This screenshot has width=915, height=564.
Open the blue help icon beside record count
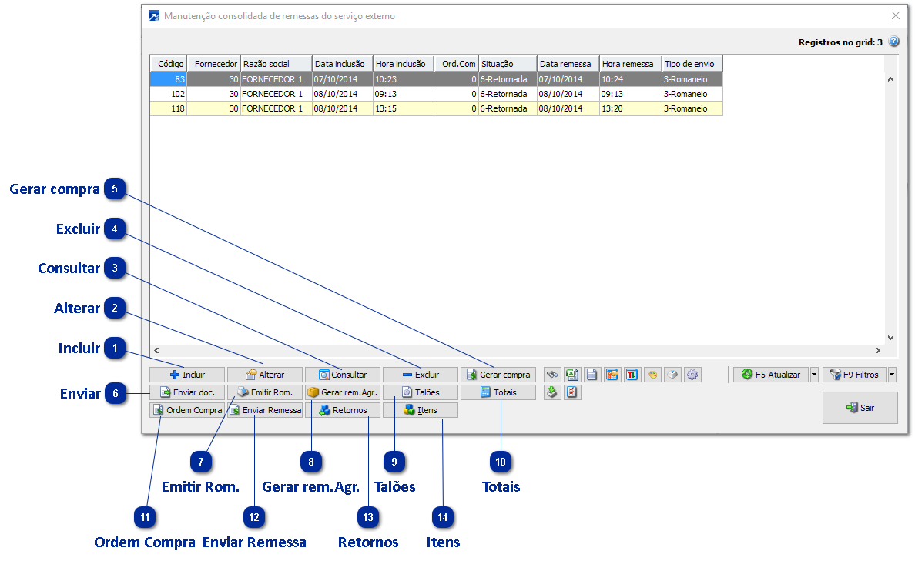click(893, 42)
